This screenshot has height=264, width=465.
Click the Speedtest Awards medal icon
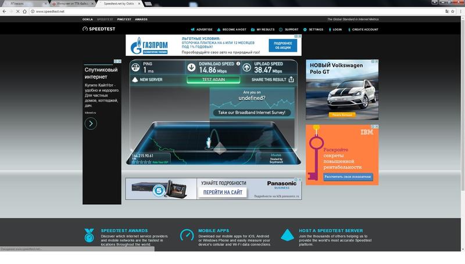[89, 235]
